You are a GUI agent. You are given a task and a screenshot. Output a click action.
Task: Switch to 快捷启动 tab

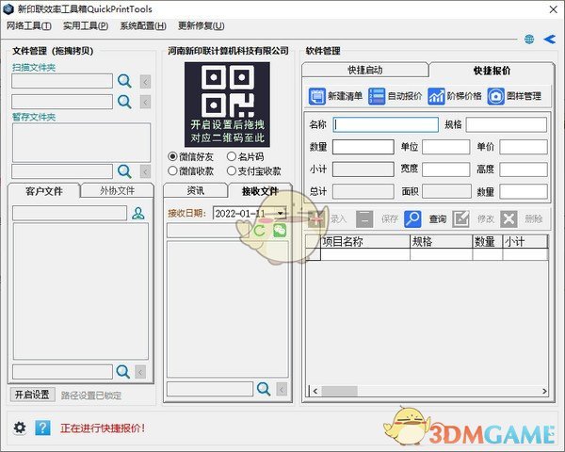click(365, 70)
